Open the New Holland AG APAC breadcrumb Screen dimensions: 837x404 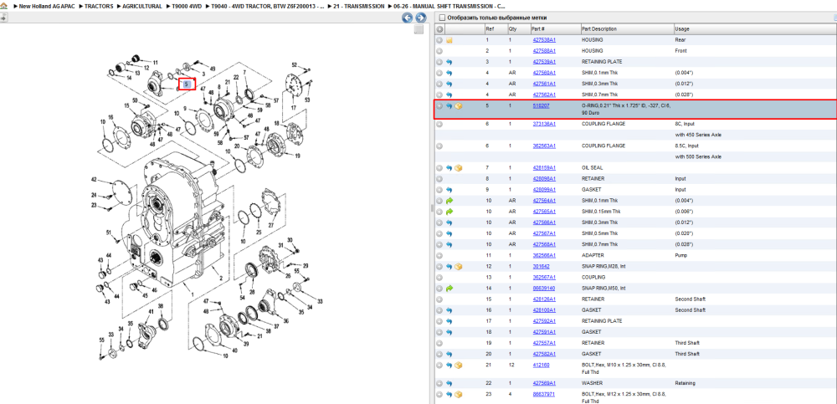click(45, 6)
